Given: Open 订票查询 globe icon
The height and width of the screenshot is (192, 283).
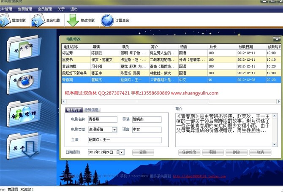Looking at the screenshot, I should [107, 20].
